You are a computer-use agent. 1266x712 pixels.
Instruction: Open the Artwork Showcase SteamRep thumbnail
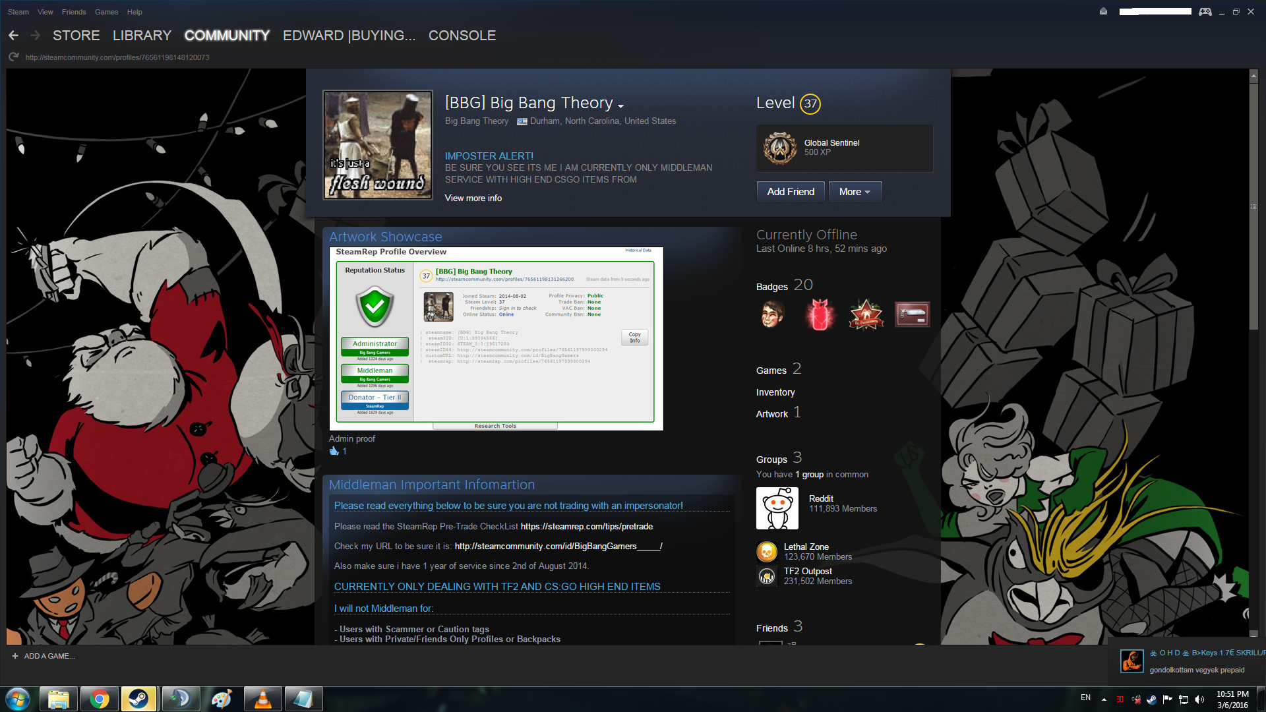pos(496,339)
